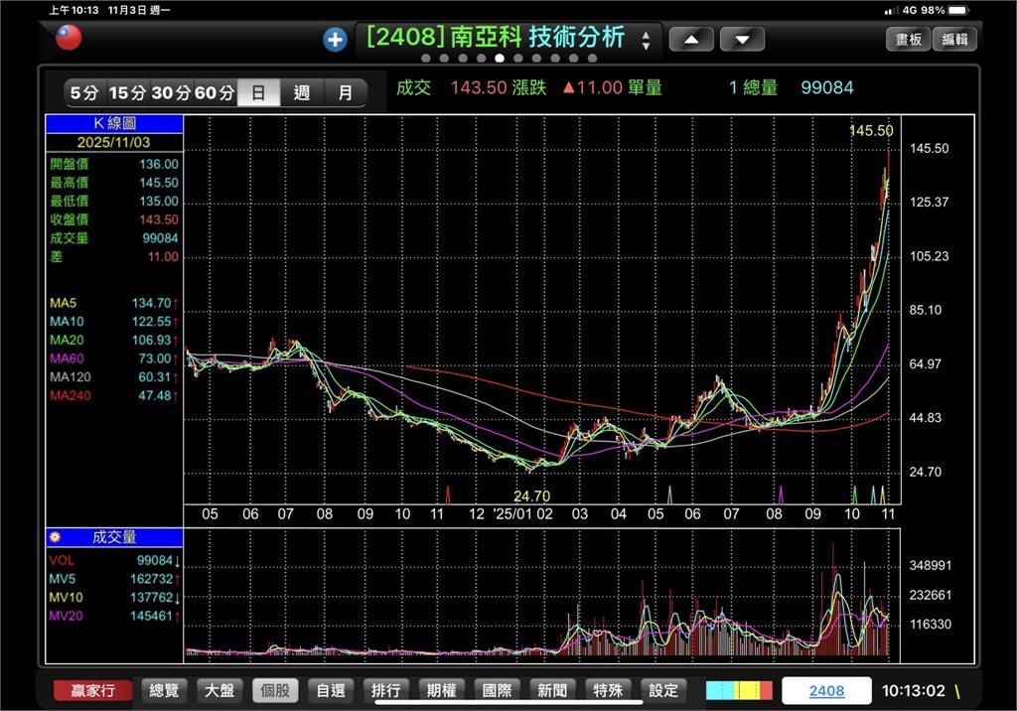The height and width of the screenshot is (711, 1017).
Task: Tap the blue plus add-stock icon
Action: [x=335, y=40]
